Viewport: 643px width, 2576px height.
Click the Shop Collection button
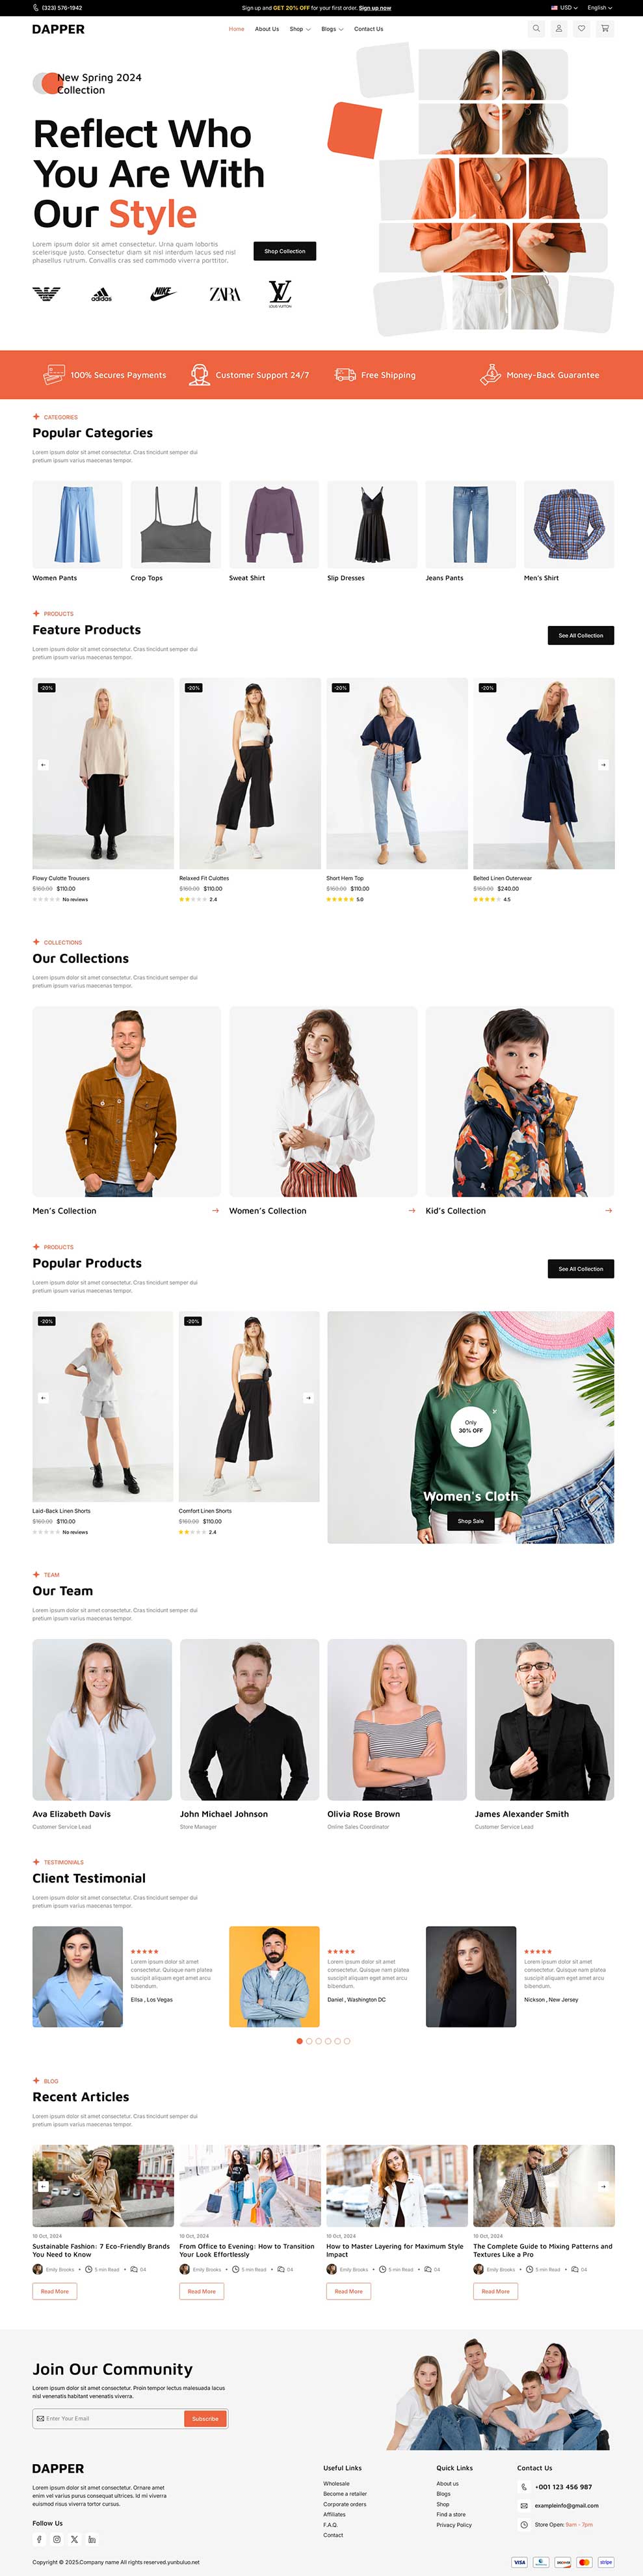click(285, 251)
